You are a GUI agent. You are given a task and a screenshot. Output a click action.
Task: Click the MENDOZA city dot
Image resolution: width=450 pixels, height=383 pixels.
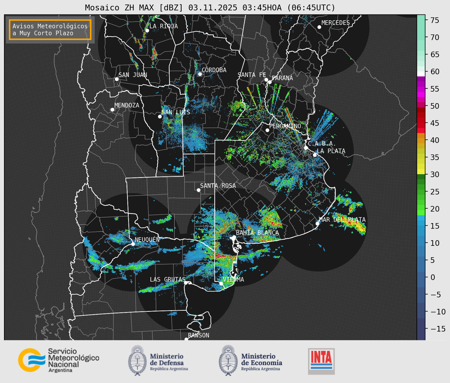(112, 110)
